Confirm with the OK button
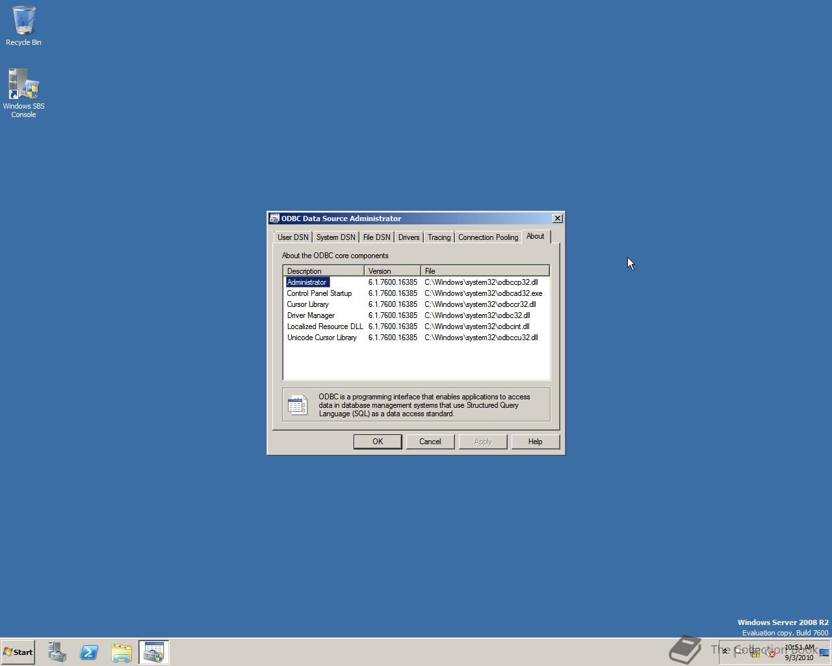 pyautogui.click(x=378, y=442)
